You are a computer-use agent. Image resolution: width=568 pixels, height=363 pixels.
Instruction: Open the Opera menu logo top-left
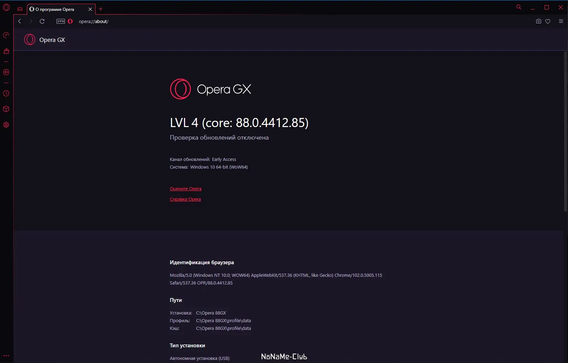tap(6, 7)
